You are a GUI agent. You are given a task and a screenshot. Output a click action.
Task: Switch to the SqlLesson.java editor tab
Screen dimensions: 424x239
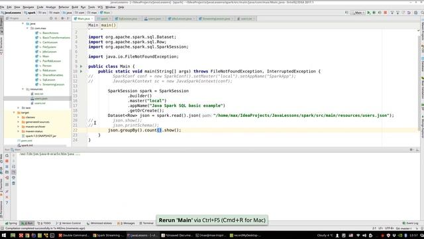pyautogui.click(x=128, y=19)
